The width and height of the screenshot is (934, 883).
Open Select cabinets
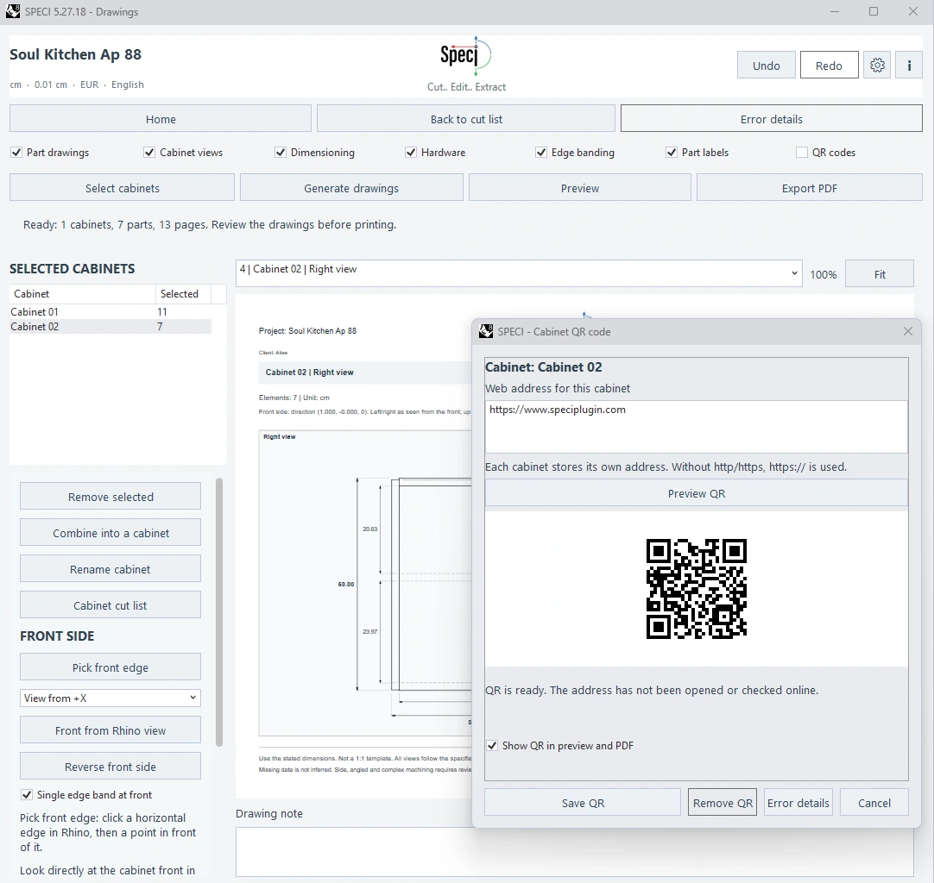tap(122, 187)
